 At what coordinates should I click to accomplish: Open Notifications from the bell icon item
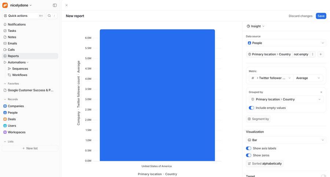coord(16,25)
